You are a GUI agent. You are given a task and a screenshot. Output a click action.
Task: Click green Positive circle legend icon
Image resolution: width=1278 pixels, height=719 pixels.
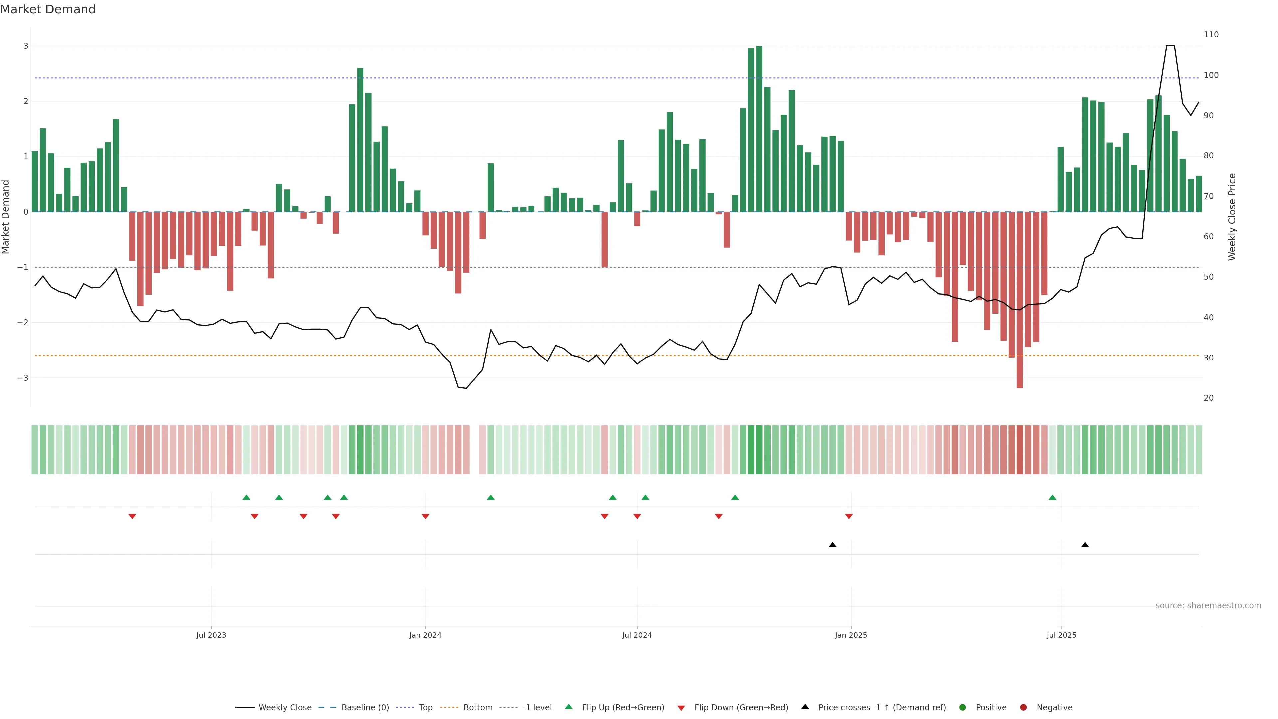pyautogui.click(x=963, y=708)
